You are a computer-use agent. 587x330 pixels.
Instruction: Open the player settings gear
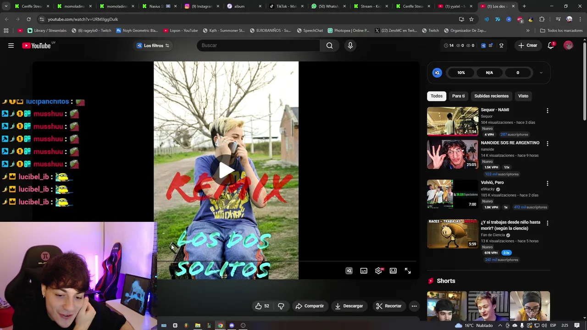(x=378, y=271)
